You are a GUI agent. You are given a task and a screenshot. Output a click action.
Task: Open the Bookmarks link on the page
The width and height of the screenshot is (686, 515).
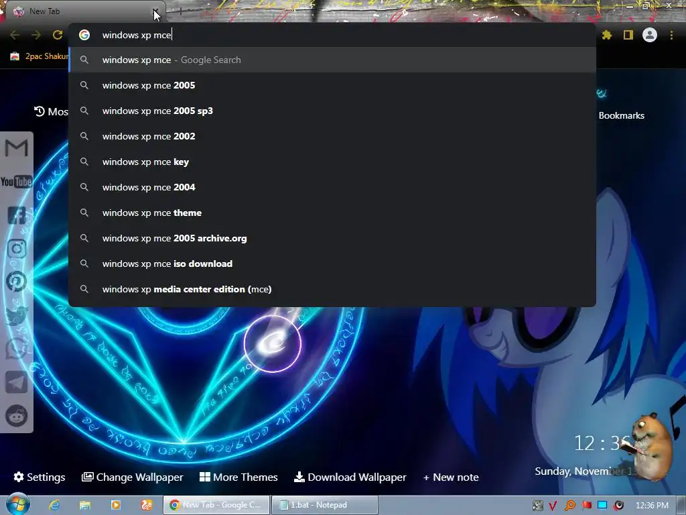point(621,115)
